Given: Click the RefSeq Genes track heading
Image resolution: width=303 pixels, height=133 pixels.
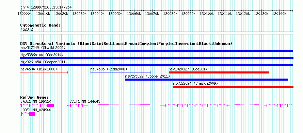Looking at the screenshot, I should click(35, 98).
